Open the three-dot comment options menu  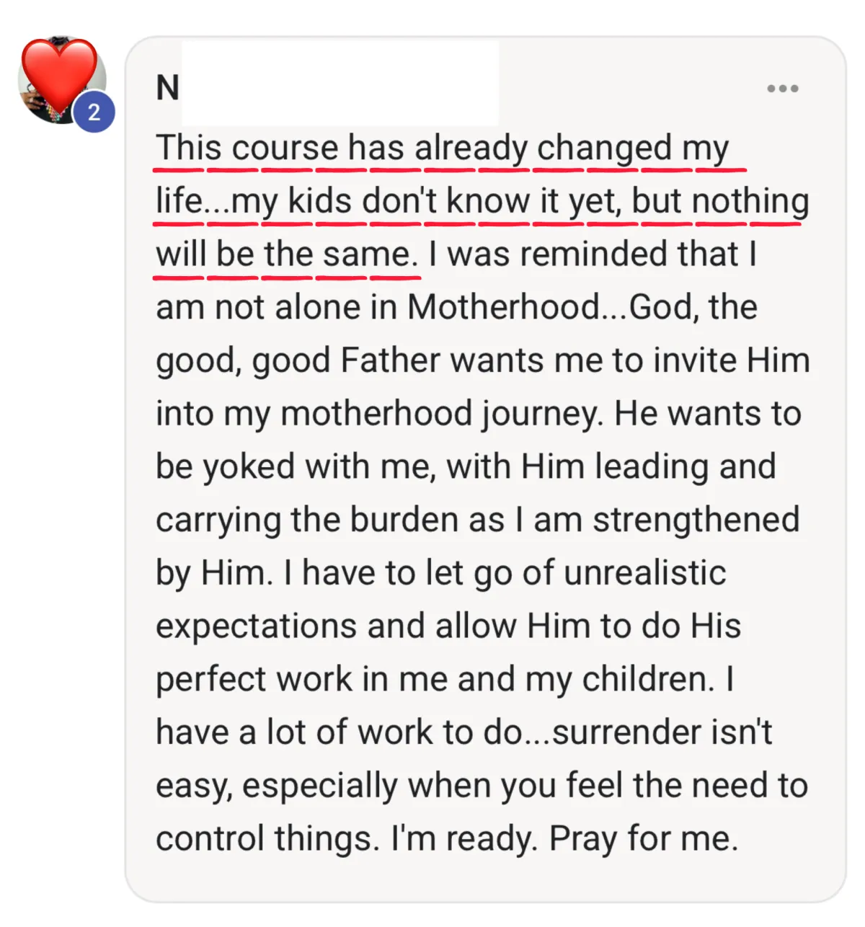pos(782,89)
